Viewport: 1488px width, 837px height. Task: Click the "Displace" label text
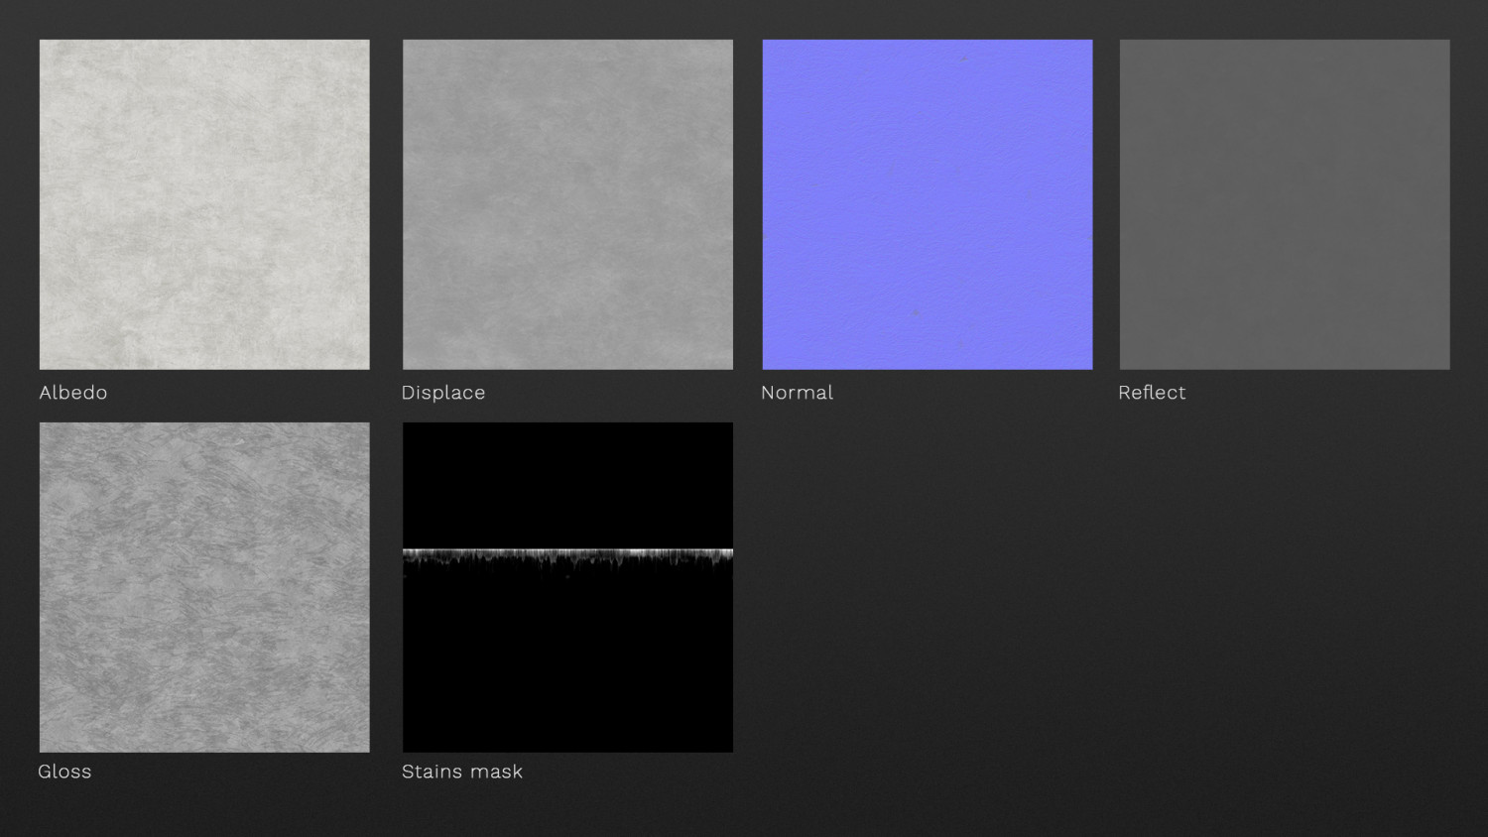(x=443, y=393)
